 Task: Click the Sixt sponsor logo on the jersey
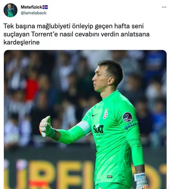click(x=99, y=129)
